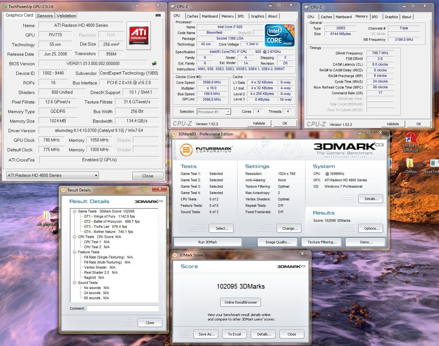Collapse the Game Tests tree node
This screenshot has height=346, width=439.
74,211
